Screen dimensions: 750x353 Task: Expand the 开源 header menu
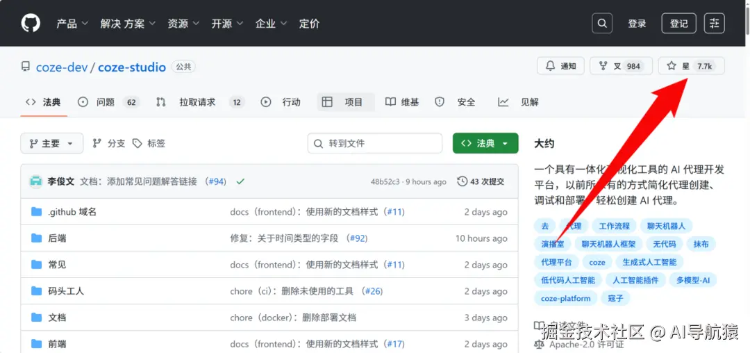point(227,24)
